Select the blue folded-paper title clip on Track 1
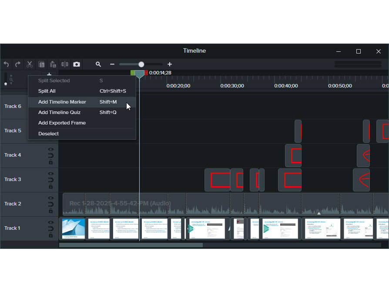389x292 pixels. click(73, 228)
